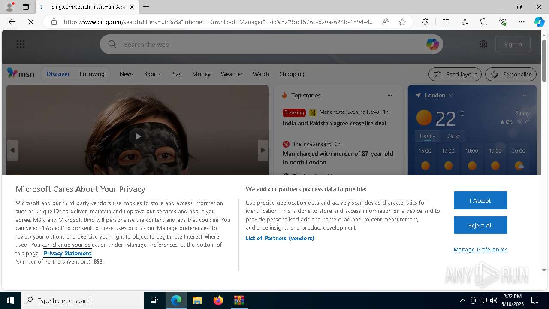The height and width of the screenshot is (309, 549).
Task: Switch weather to Hourly tab
Action: (x=428, y=136)
